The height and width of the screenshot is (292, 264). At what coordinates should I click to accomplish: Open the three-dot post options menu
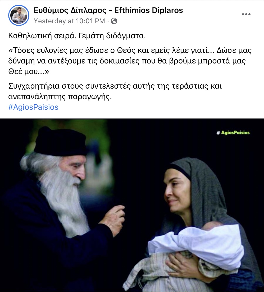coord(246,14)
